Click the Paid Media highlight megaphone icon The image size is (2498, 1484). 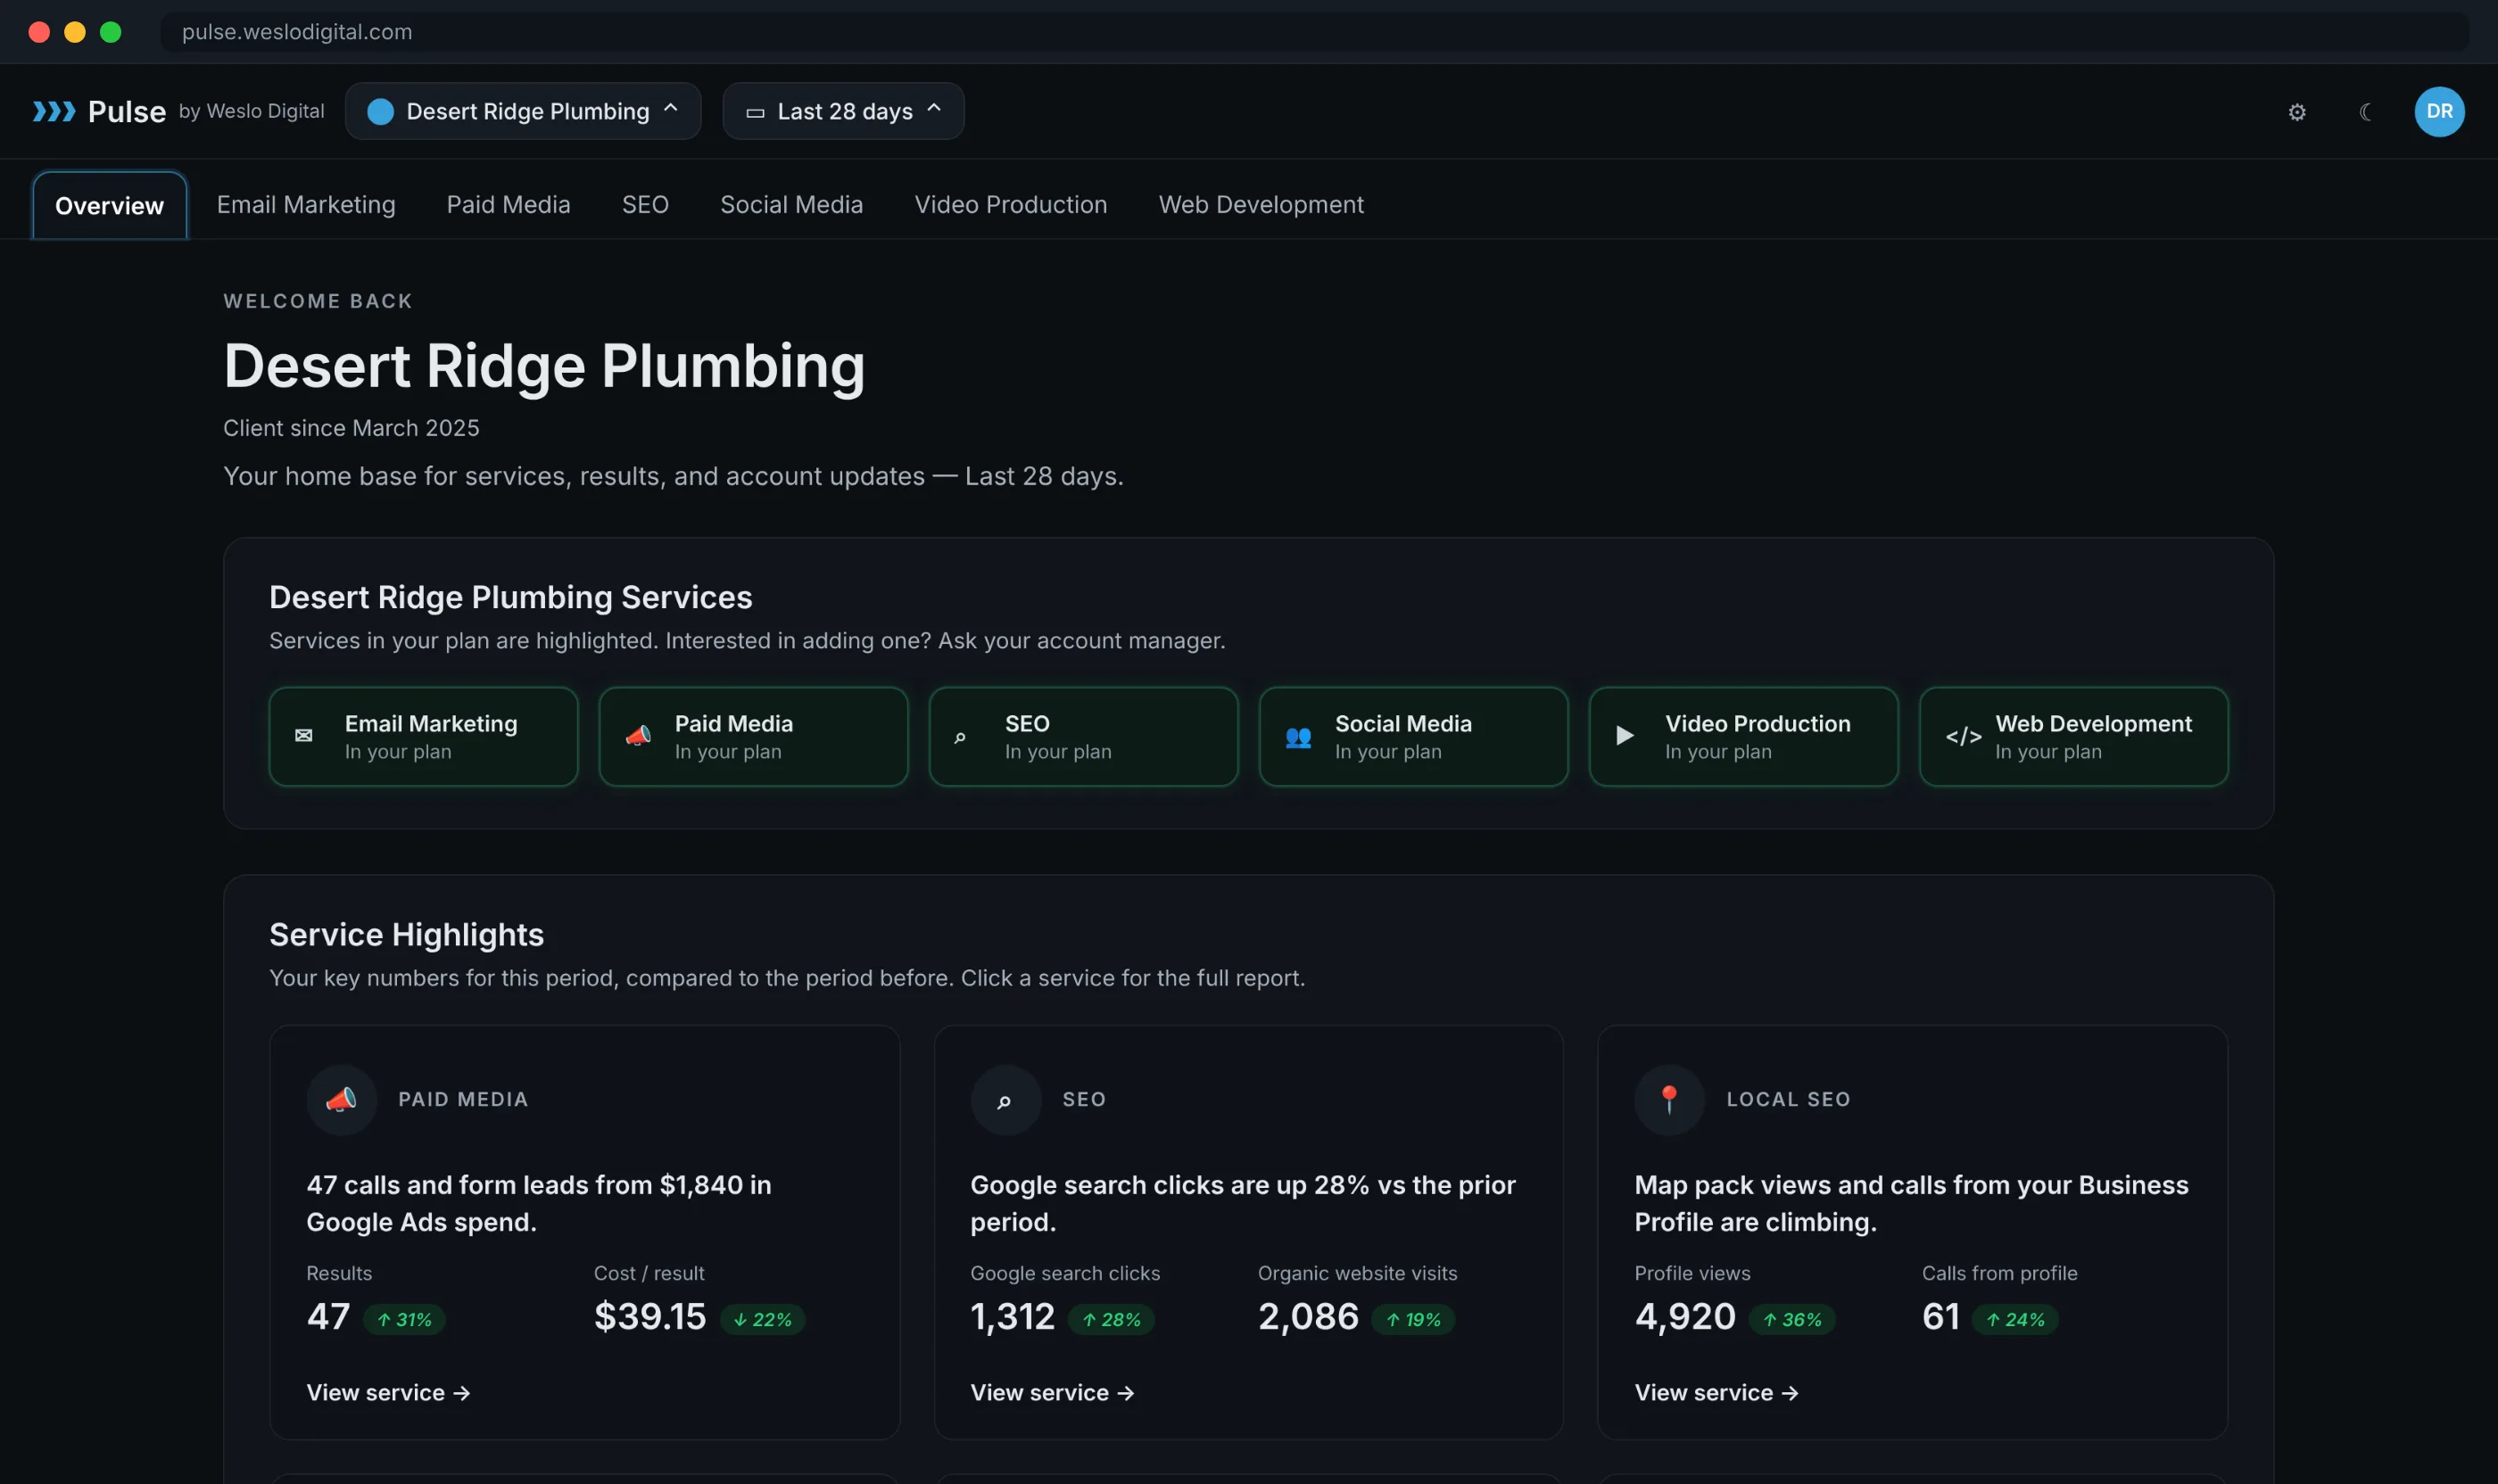pyautogui.click(x=341, y=1100)
